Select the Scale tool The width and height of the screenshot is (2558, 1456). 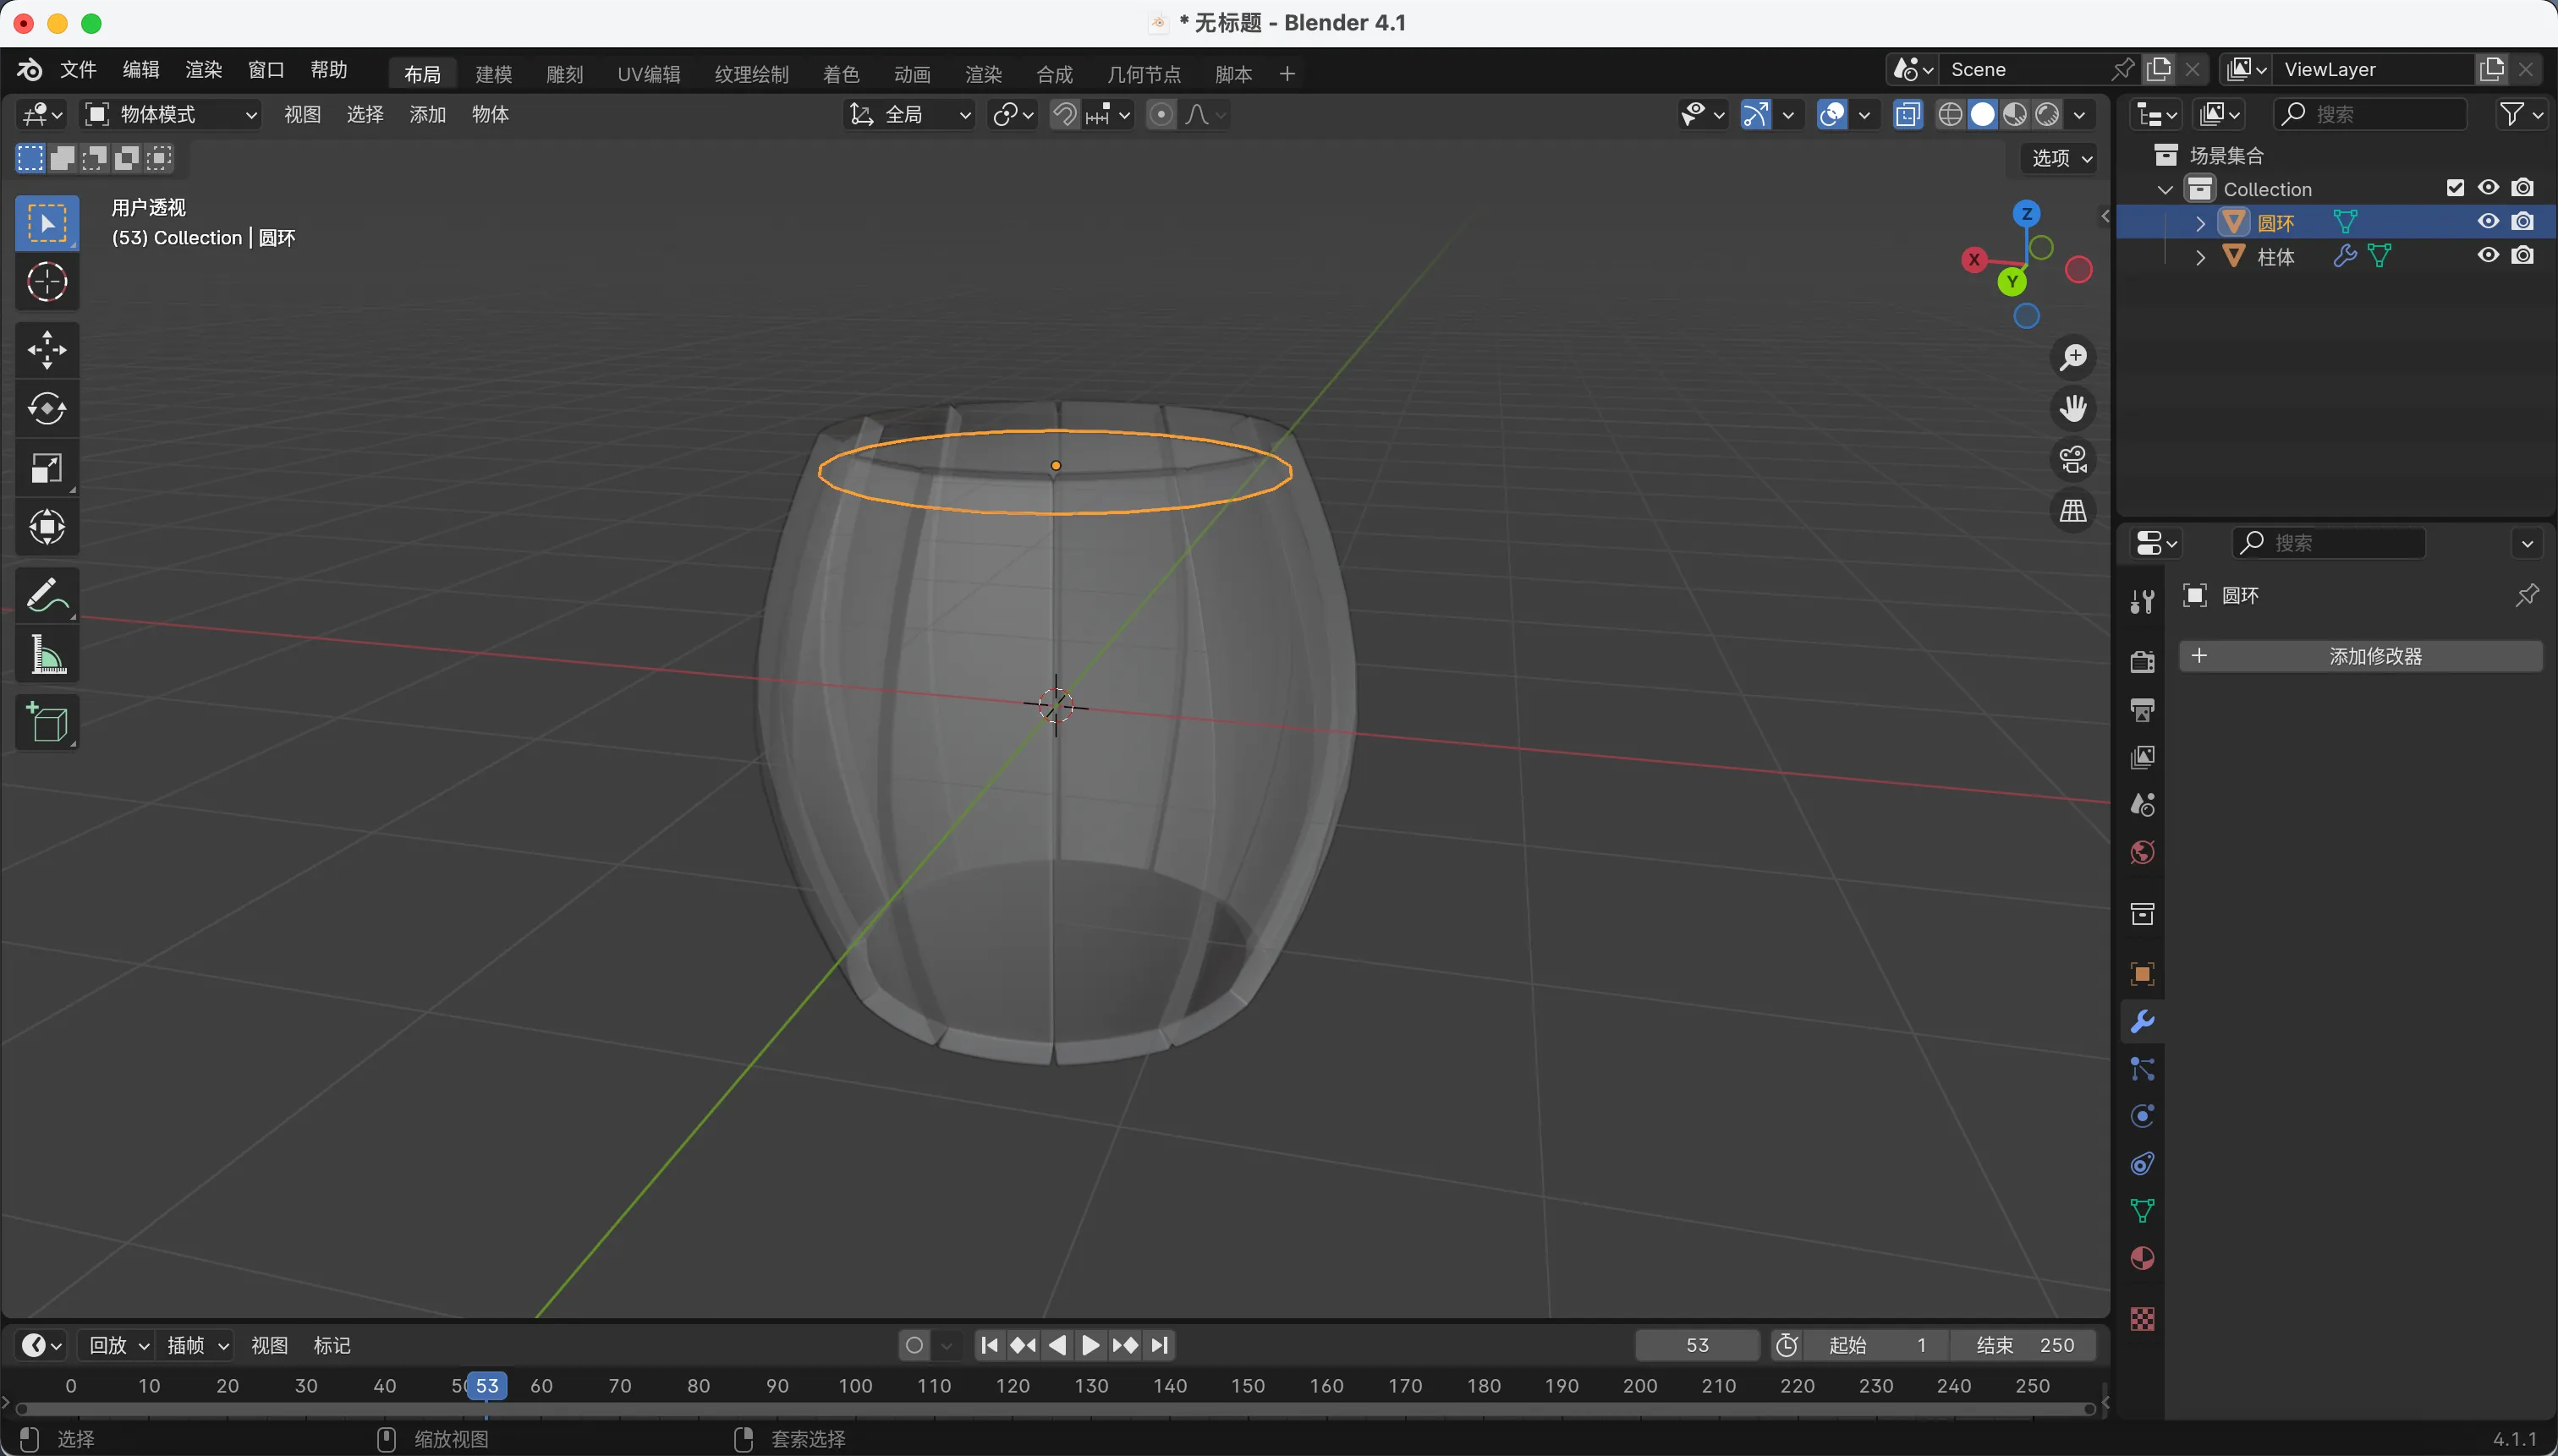click(47, 468)
